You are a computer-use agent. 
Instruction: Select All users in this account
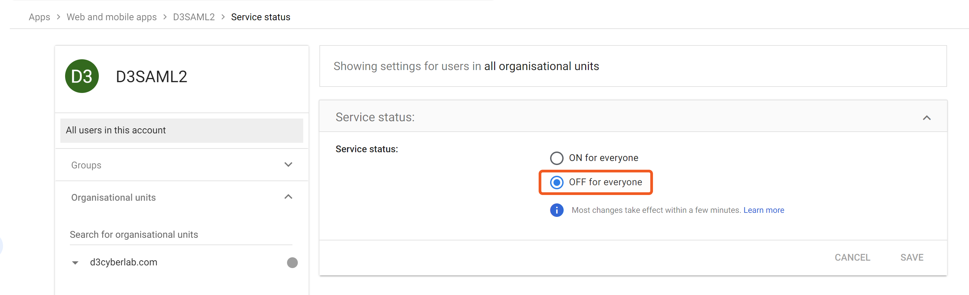point(181,130)
